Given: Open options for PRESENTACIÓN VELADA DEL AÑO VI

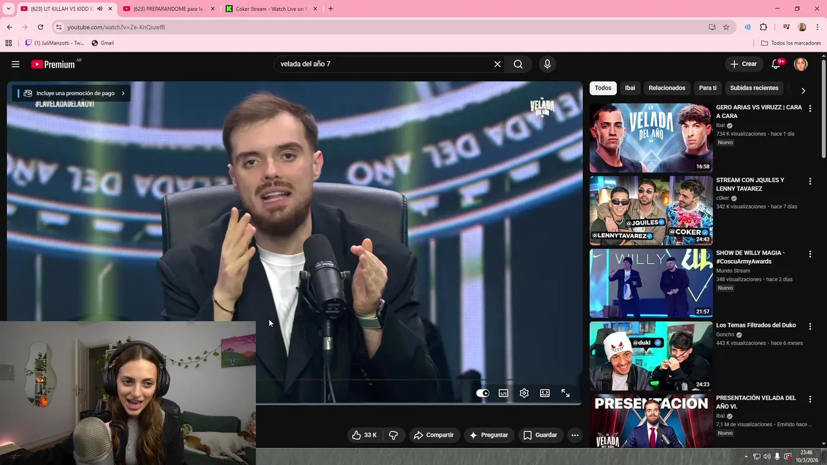Looking at the screenshot, I should click(810, 400).
